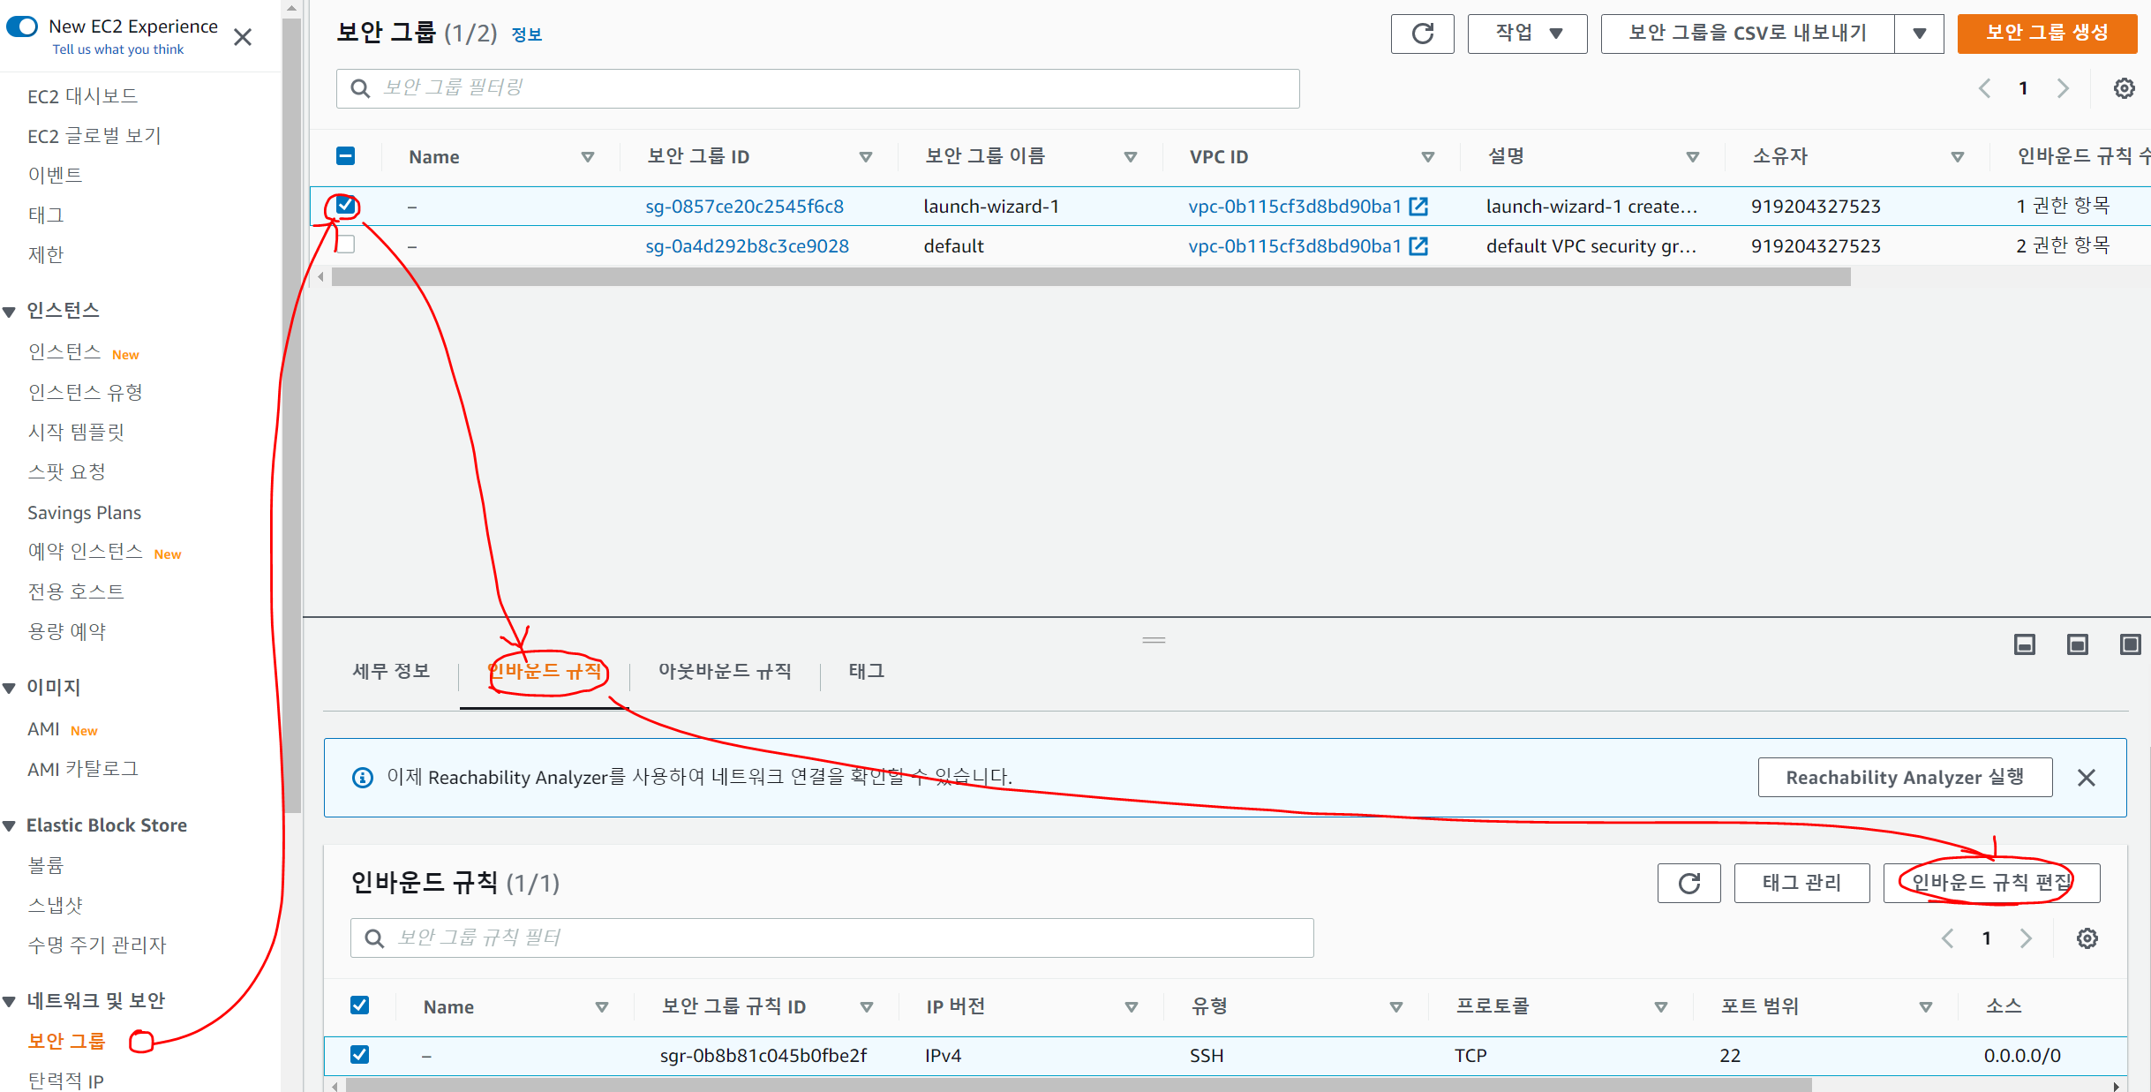Open the 세부 정보 tab
The height and width of the screenshot is (1092, 2151).
click(x=391, y=672)
